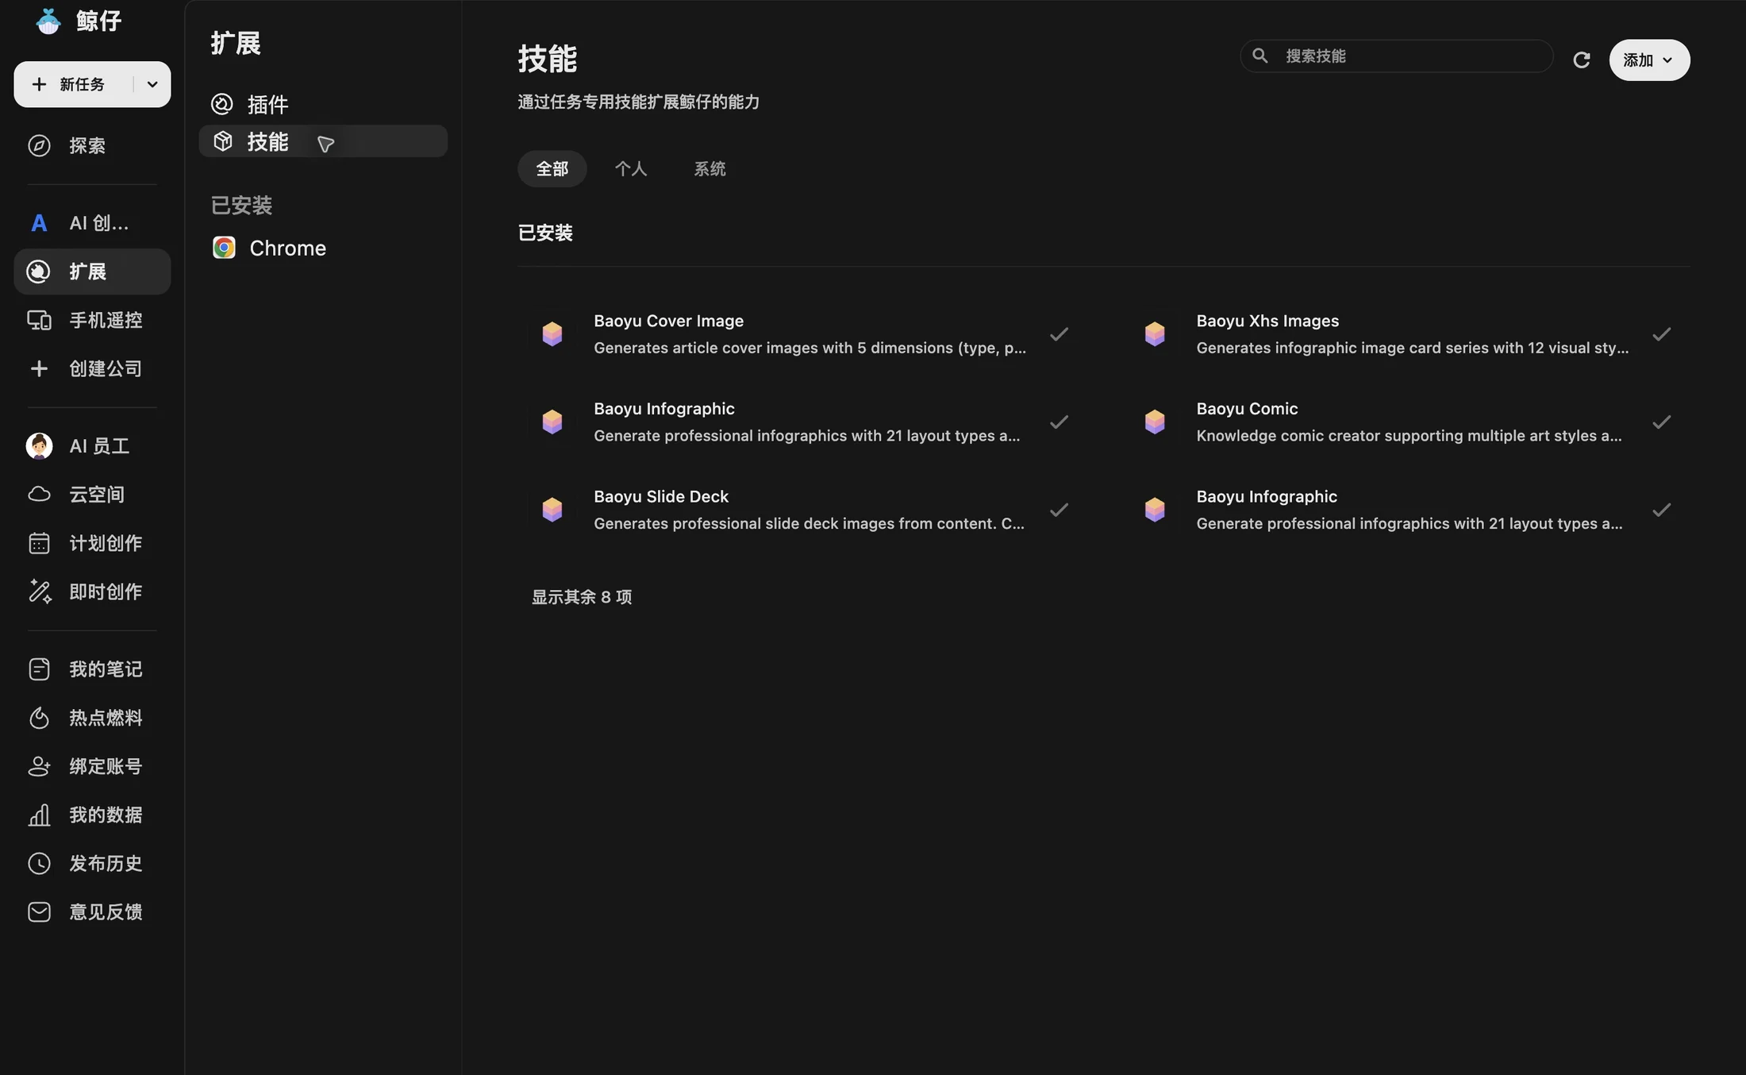This screenshot has width=1746, height=1075.
Task: Select the Chrome installed extension
Action: [x=323, y=248]
